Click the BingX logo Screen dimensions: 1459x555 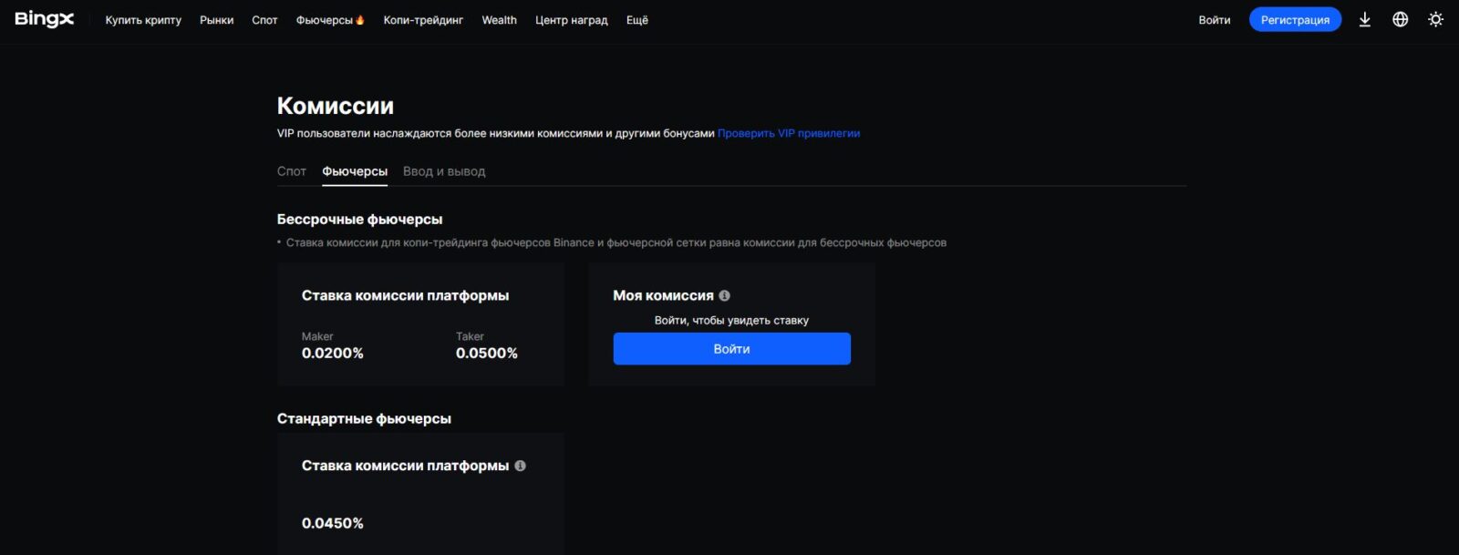44,19
